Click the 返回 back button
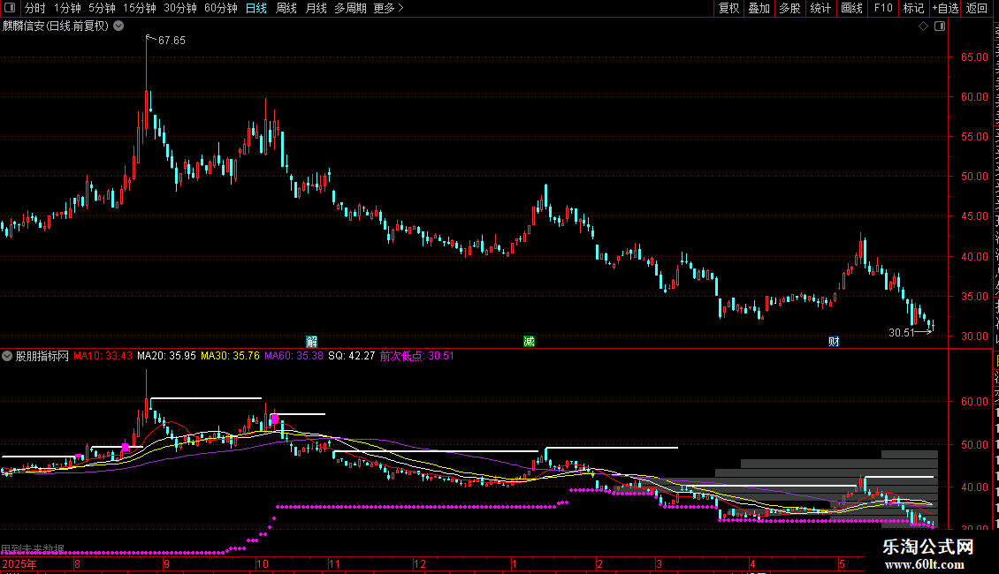 click(977, 8)
